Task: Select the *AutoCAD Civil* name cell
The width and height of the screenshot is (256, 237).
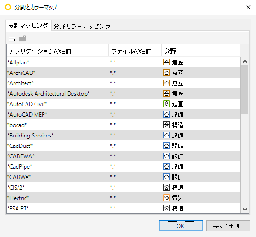Action: (x=58, y=104)
